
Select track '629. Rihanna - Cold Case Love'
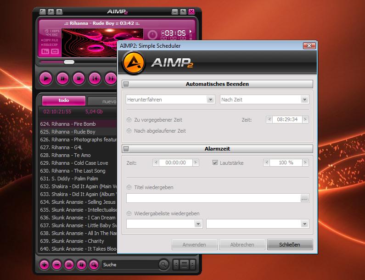point(78,163)
